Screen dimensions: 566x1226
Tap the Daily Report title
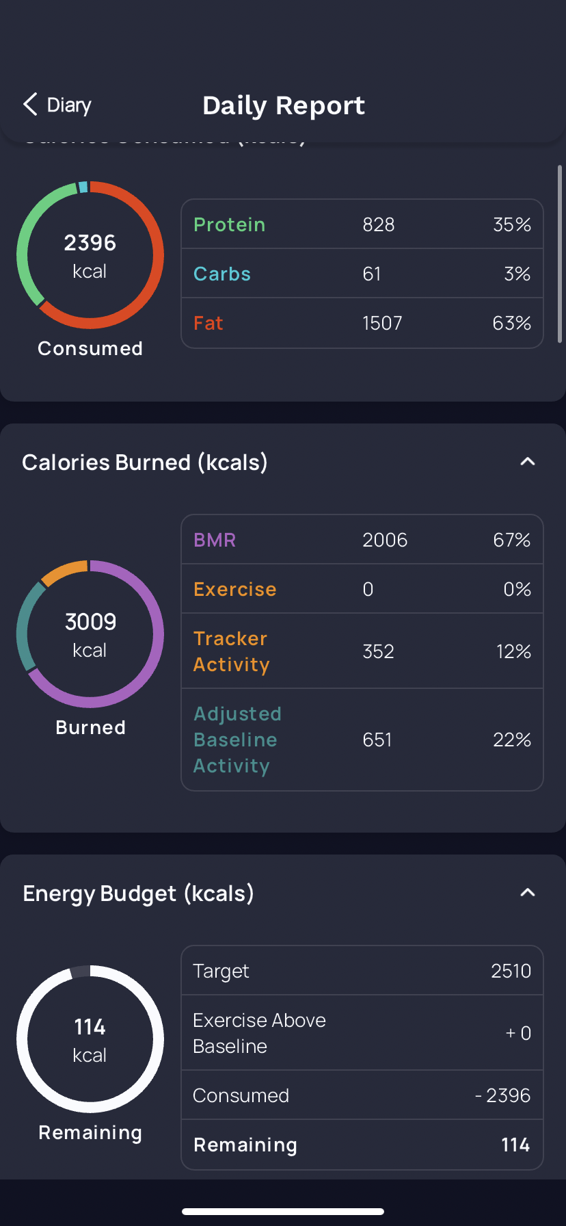[x=284, y=105]
